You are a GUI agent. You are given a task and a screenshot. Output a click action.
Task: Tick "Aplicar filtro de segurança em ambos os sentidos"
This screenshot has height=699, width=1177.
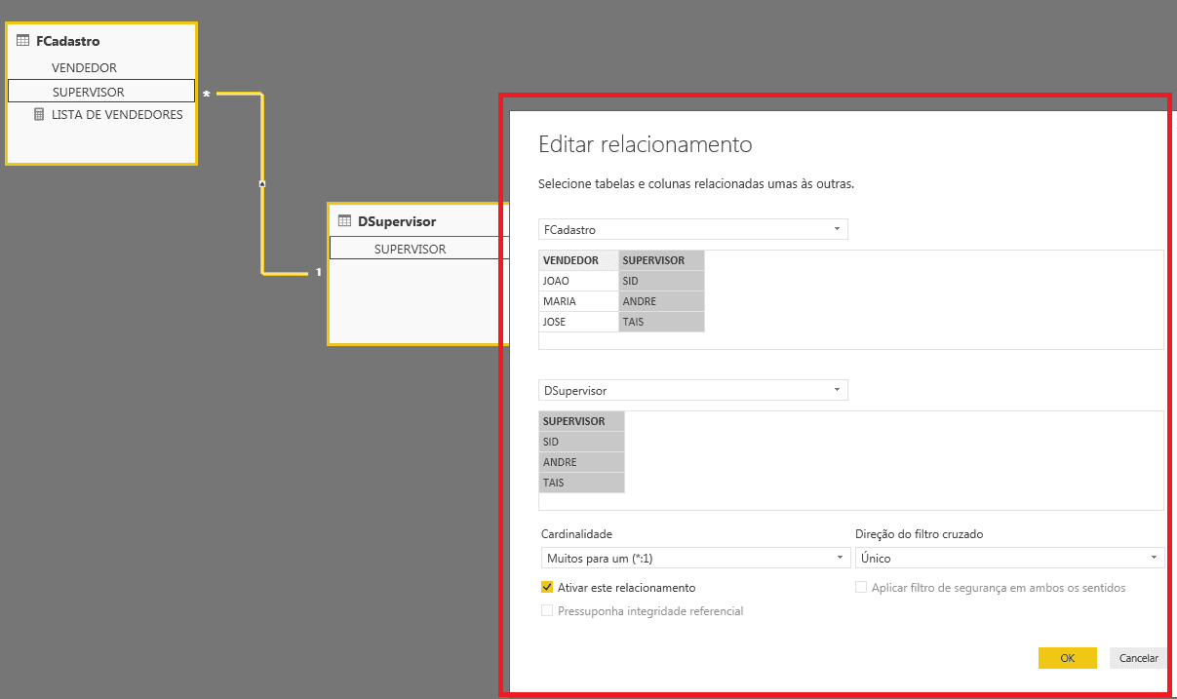[861, 588]
